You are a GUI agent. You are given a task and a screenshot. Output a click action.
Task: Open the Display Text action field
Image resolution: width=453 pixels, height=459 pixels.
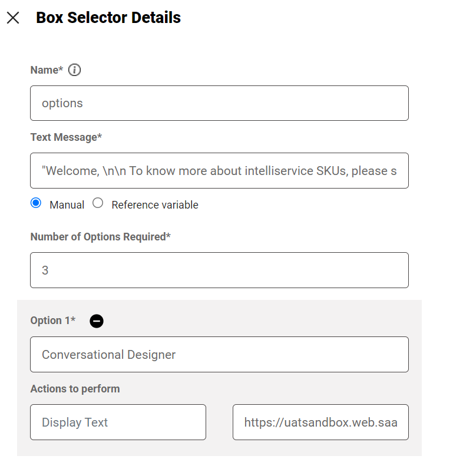tap(118, 422)
